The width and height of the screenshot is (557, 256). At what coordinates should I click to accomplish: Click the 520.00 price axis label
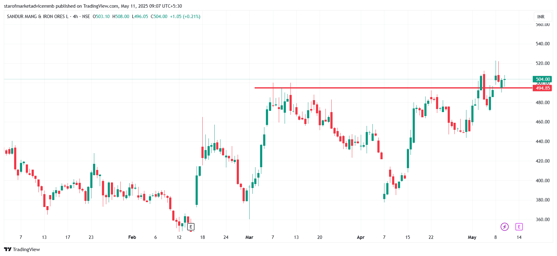(x=543, y=63)
